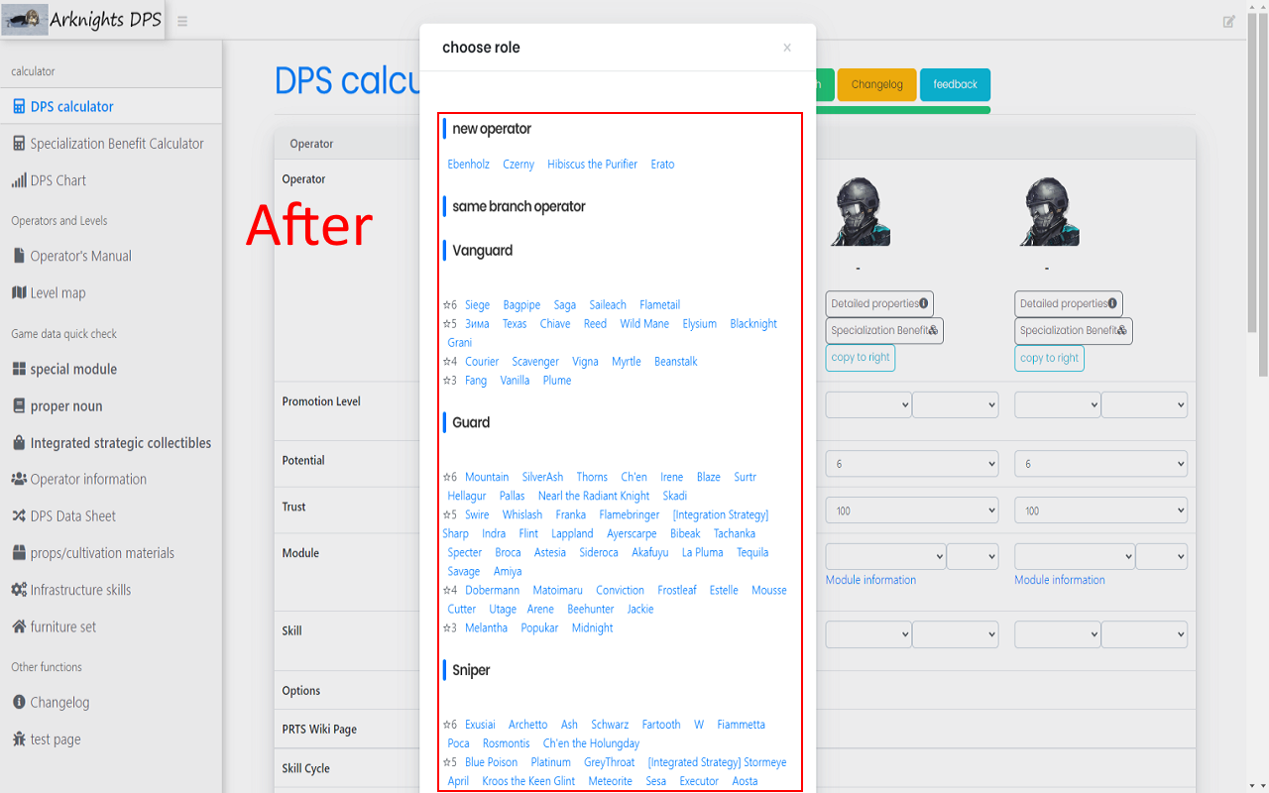Open Integrated strategic collectibles page
The width and height of the screenshot is (1269, 793).
coord(111,442)
